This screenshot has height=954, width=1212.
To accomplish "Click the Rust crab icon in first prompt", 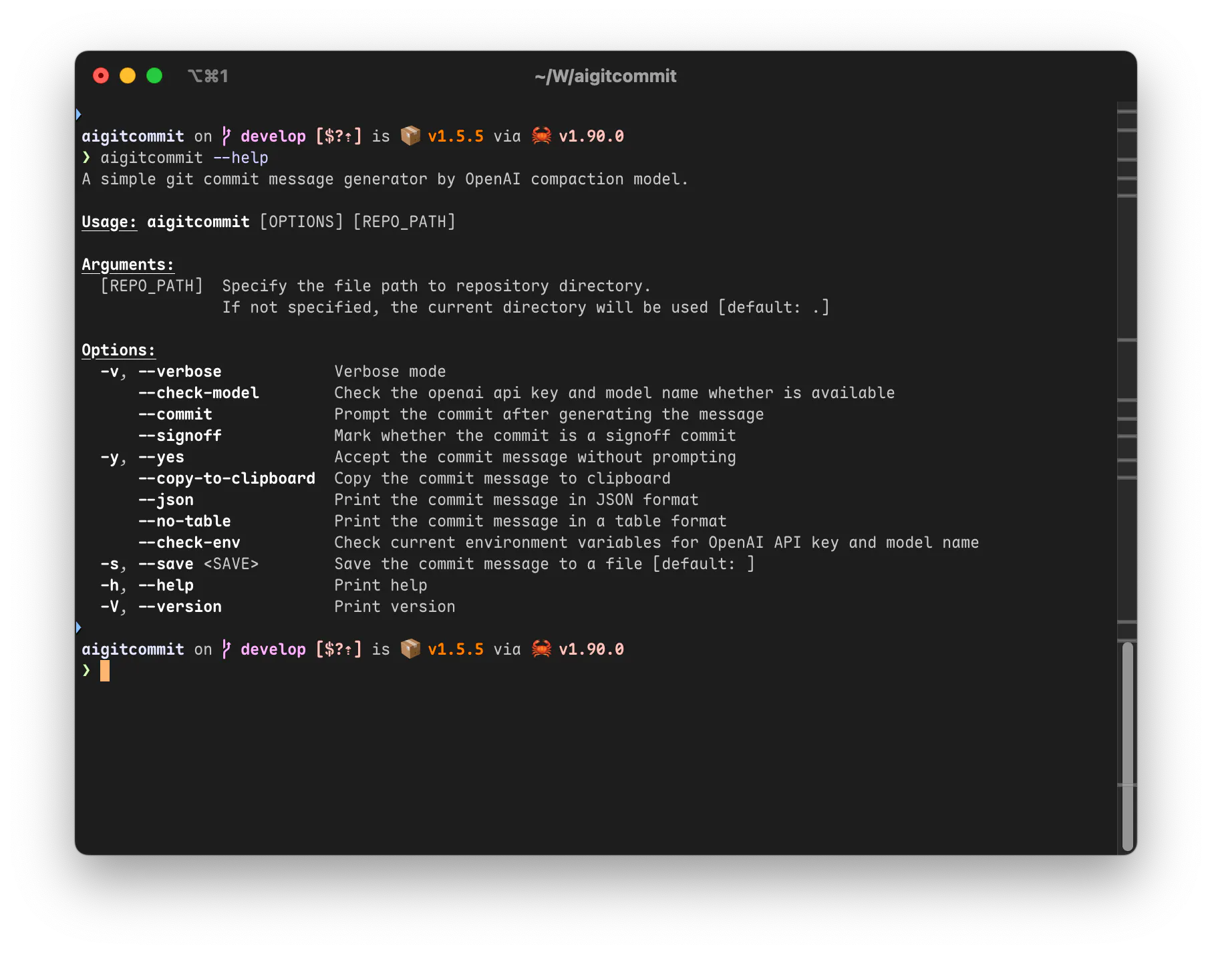I will pos(541,136).
